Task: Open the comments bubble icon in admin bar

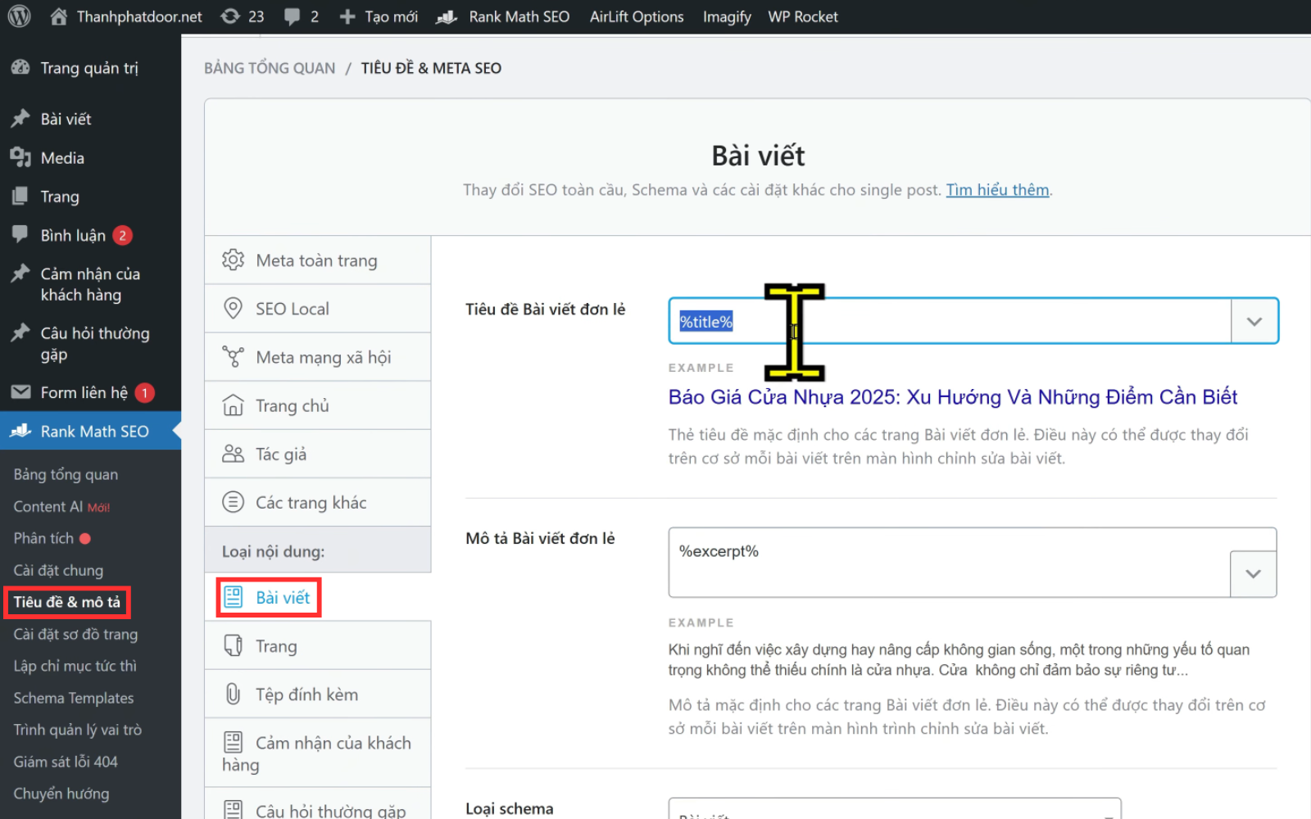Action: coord(292,16)
